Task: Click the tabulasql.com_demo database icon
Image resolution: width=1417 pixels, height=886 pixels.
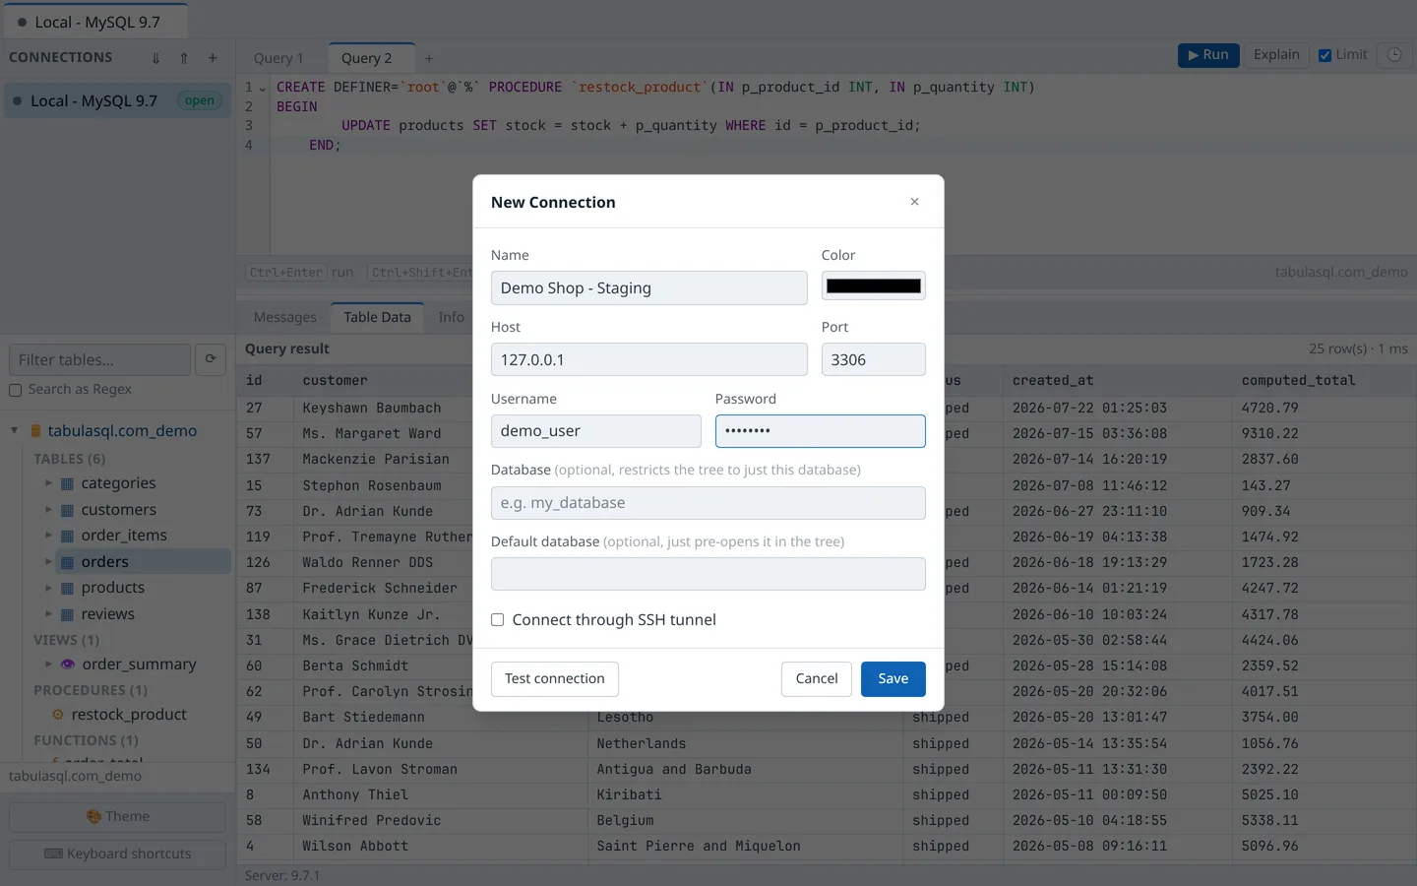Action: (x=36, y=431)
